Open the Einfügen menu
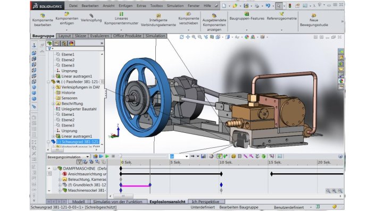 coord(126,6)
